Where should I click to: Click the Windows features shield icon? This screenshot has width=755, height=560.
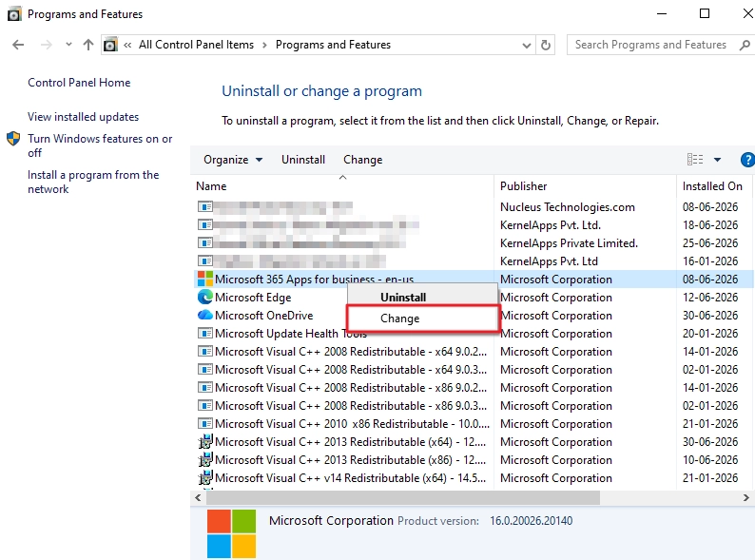(13, 139)
